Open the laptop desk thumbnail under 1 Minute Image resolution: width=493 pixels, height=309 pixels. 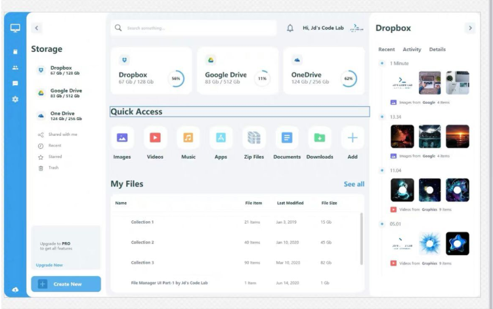click(x=430, y=83)
